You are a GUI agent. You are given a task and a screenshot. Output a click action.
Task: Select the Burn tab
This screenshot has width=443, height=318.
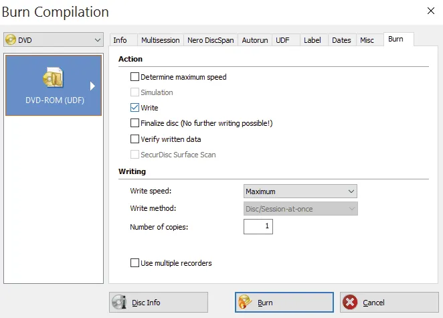pyautogui.click(x=399, y=39)
